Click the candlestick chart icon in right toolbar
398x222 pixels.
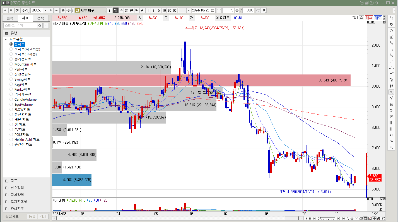click(391, 86)
